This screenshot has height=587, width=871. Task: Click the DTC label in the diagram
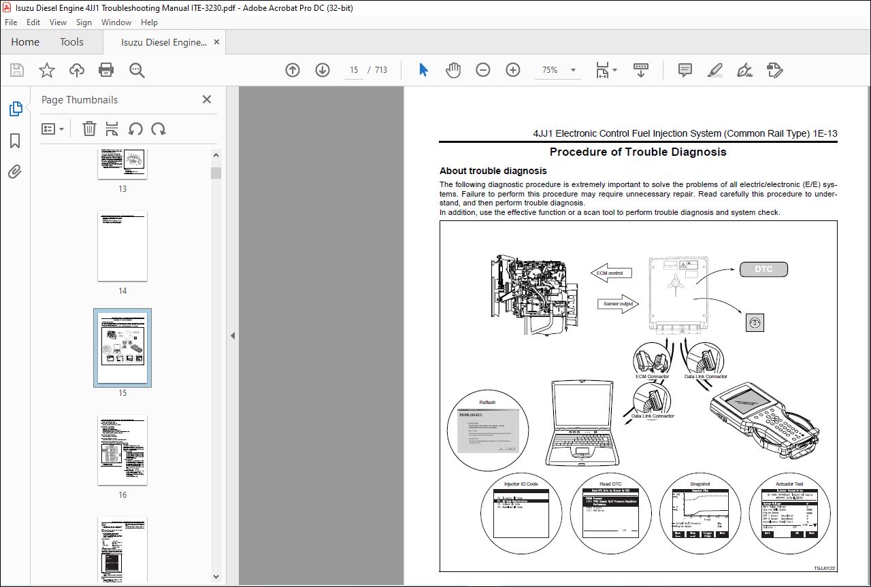pos(763,269)
